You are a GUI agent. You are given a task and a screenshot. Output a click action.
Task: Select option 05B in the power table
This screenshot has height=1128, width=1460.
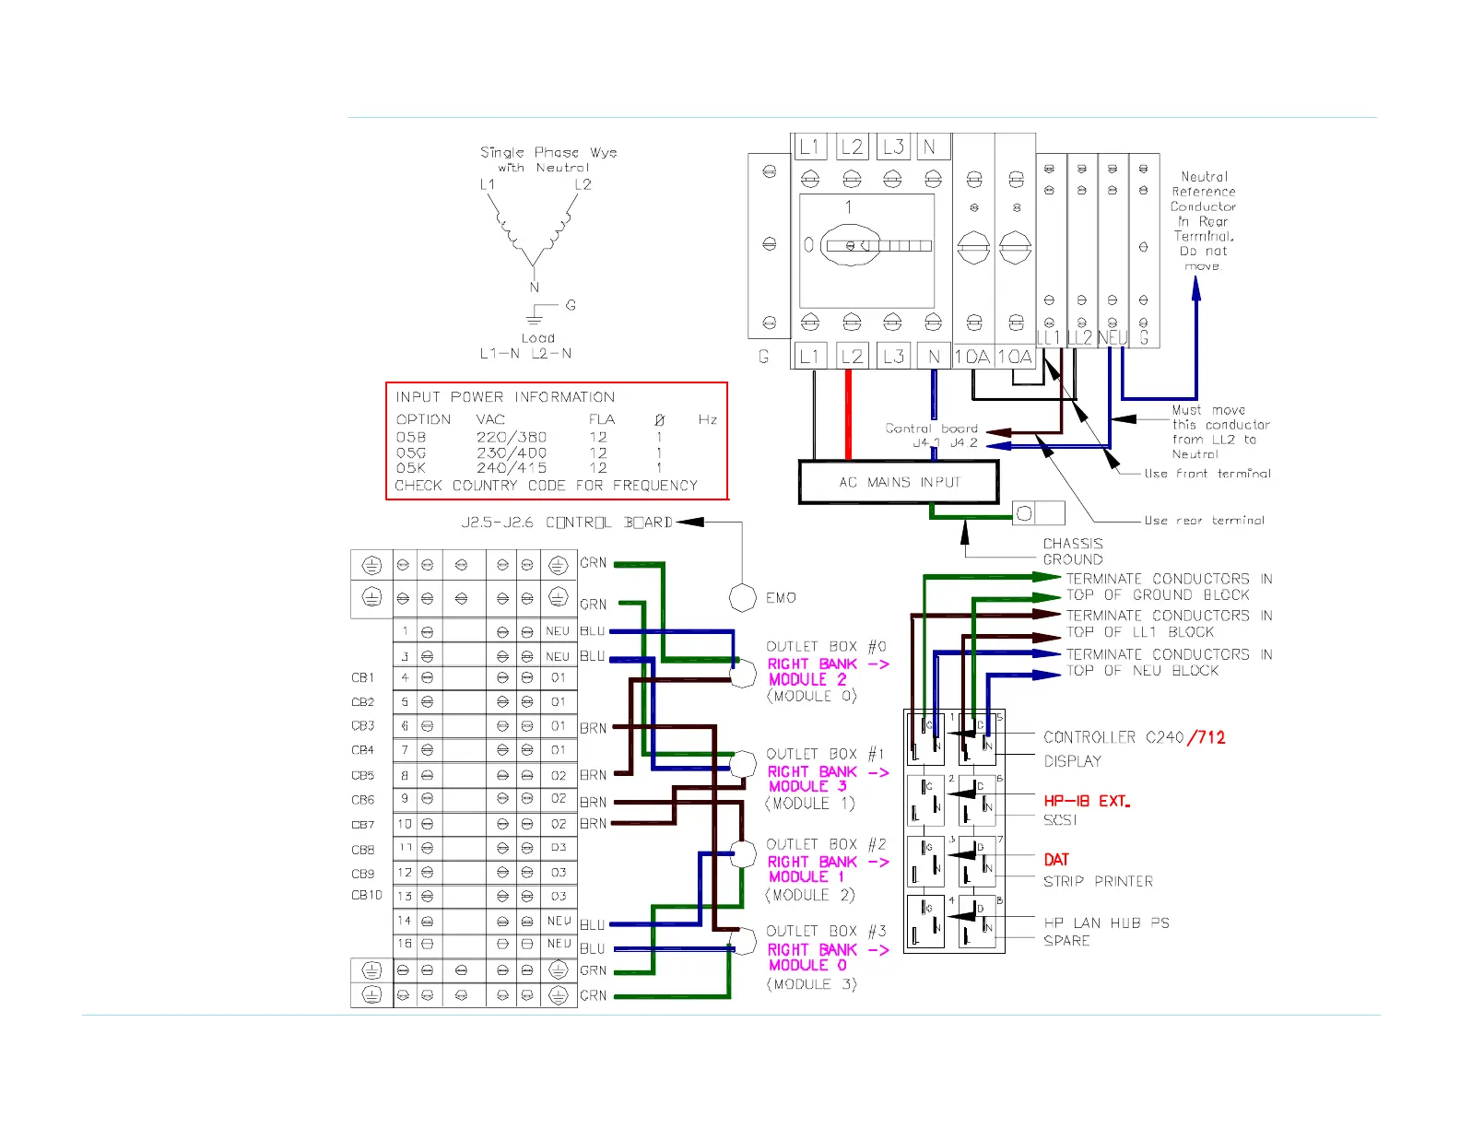tap(411, 437)
